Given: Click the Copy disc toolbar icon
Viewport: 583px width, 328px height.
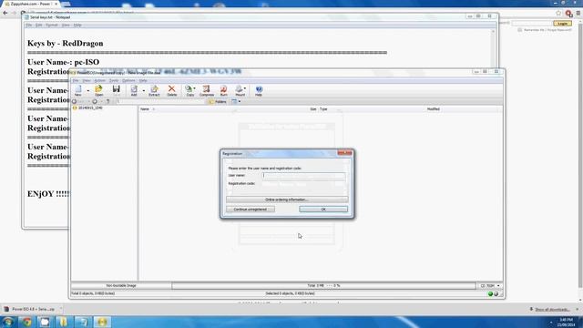Looking at the screenshot, I should pyautogui.click(x=190, y=90).
